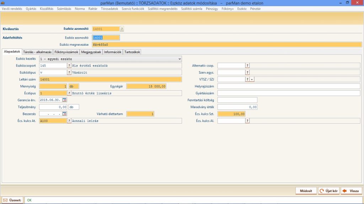
Task: Switch to the Alapadatok tab
Action: (x=12, y=52)
